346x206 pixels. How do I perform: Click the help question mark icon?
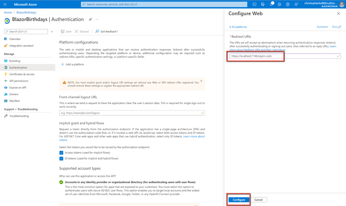pyautogui.click(x=288, y=4)
